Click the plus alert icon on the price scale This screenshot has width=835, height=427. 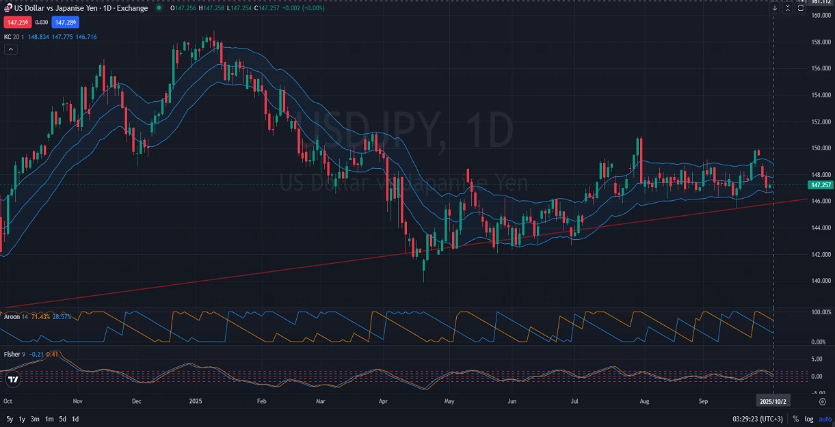coord(801,2)
